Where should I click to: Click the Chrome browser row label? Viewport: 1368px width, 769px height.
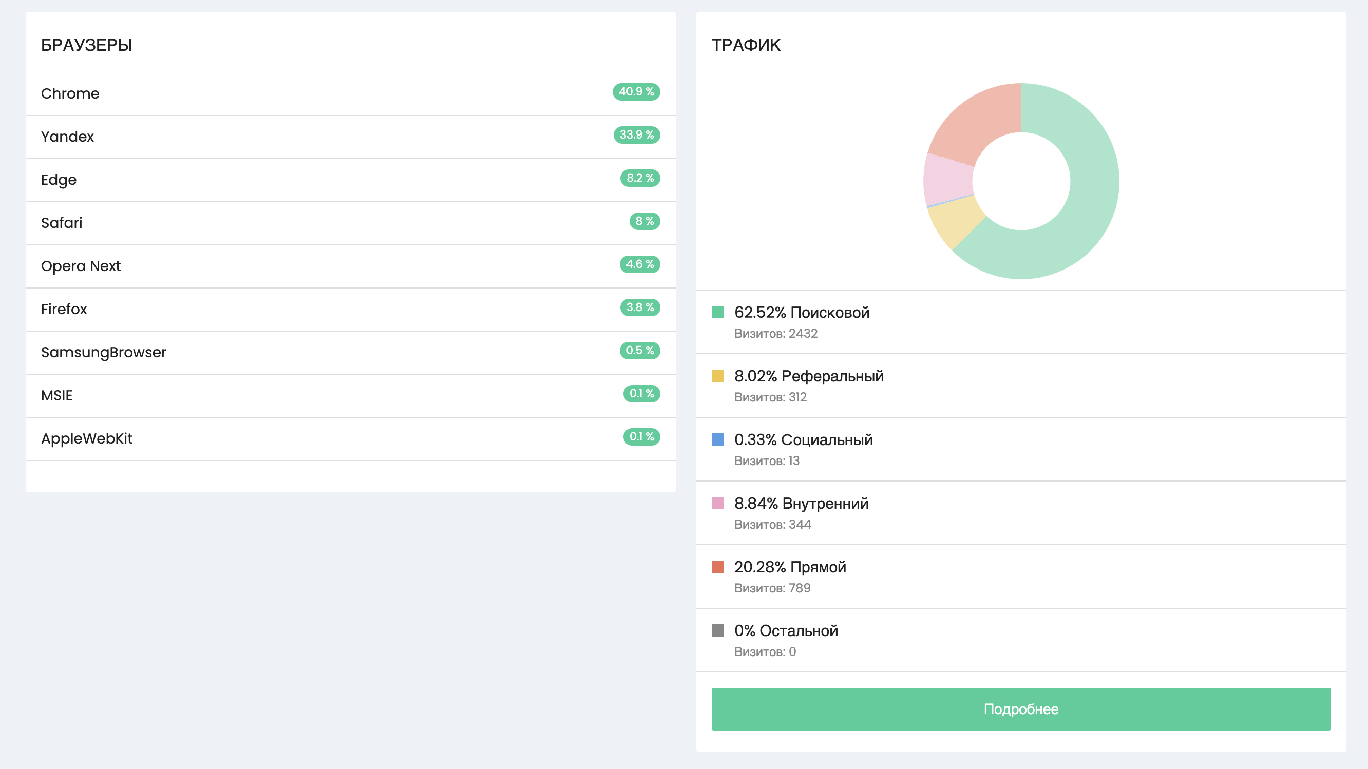click(x=70, y=93)
